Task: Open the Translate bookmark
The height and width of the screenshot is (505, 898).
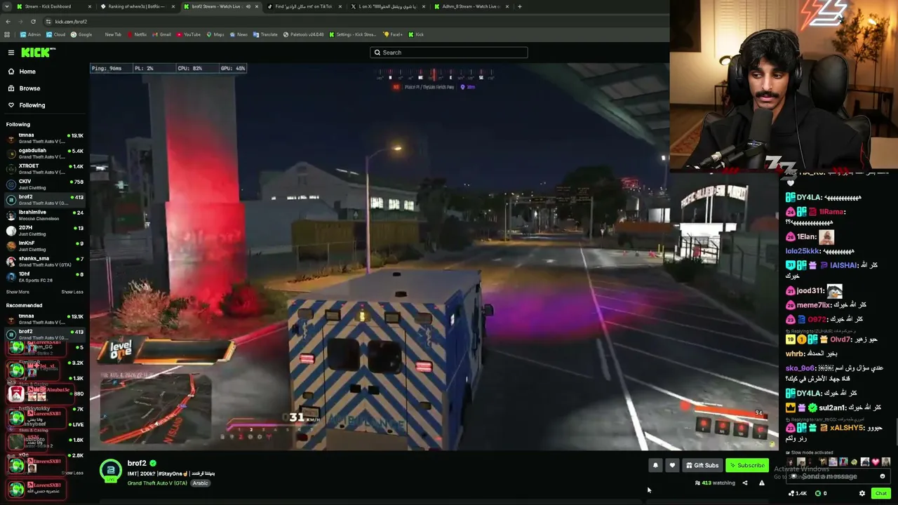Action: [x=266, y=34]
